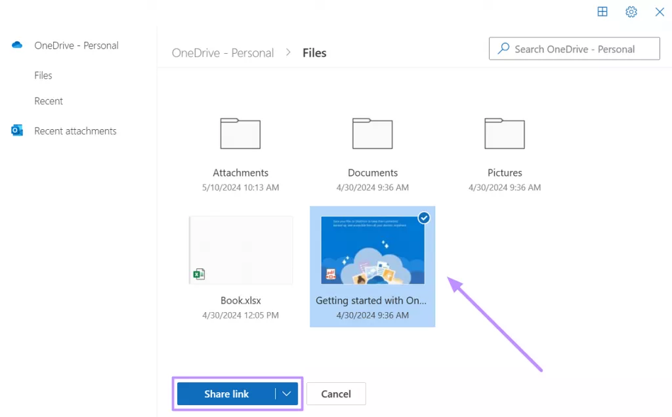672x417 pixels.
Task: Open the apps grid view icon
Action: pos(602,12)
